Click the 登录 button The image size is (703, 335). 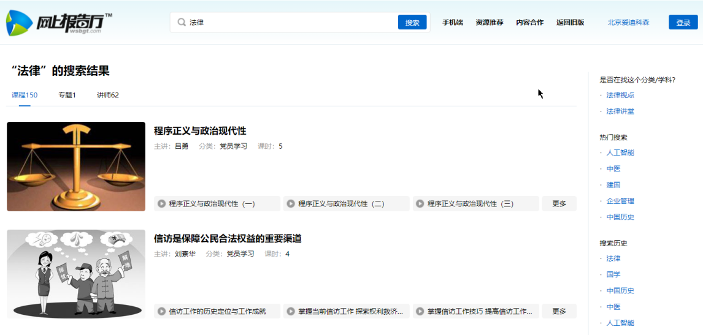pyautogui.click(x=683, y=23)
